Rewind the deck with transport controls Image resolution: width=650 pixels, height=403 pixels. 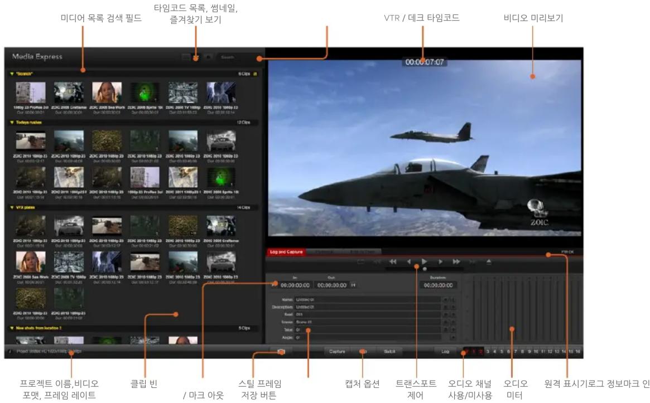393,262
